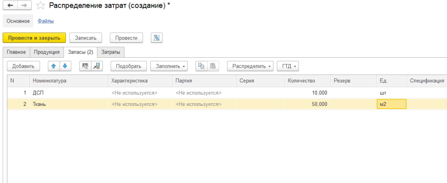This screenshot has width=447, height=183.
Task: Click the м2 unit input field
Action: (391, 104)
